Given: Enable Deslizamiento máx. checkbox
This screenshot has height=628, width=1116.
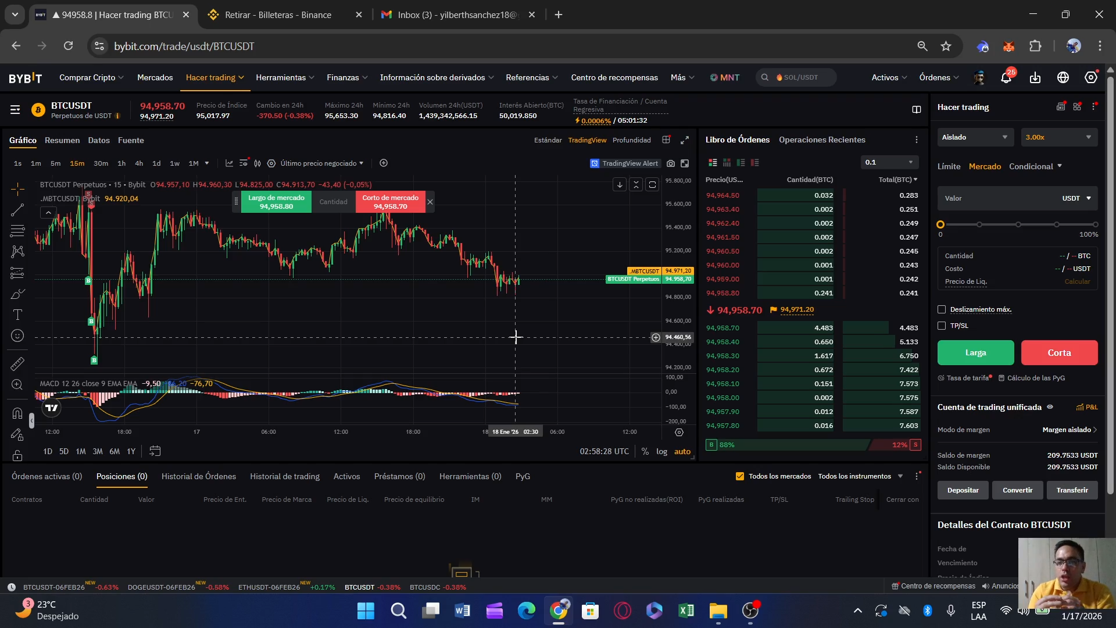Looking at the screenshot, I should point(942,309).
